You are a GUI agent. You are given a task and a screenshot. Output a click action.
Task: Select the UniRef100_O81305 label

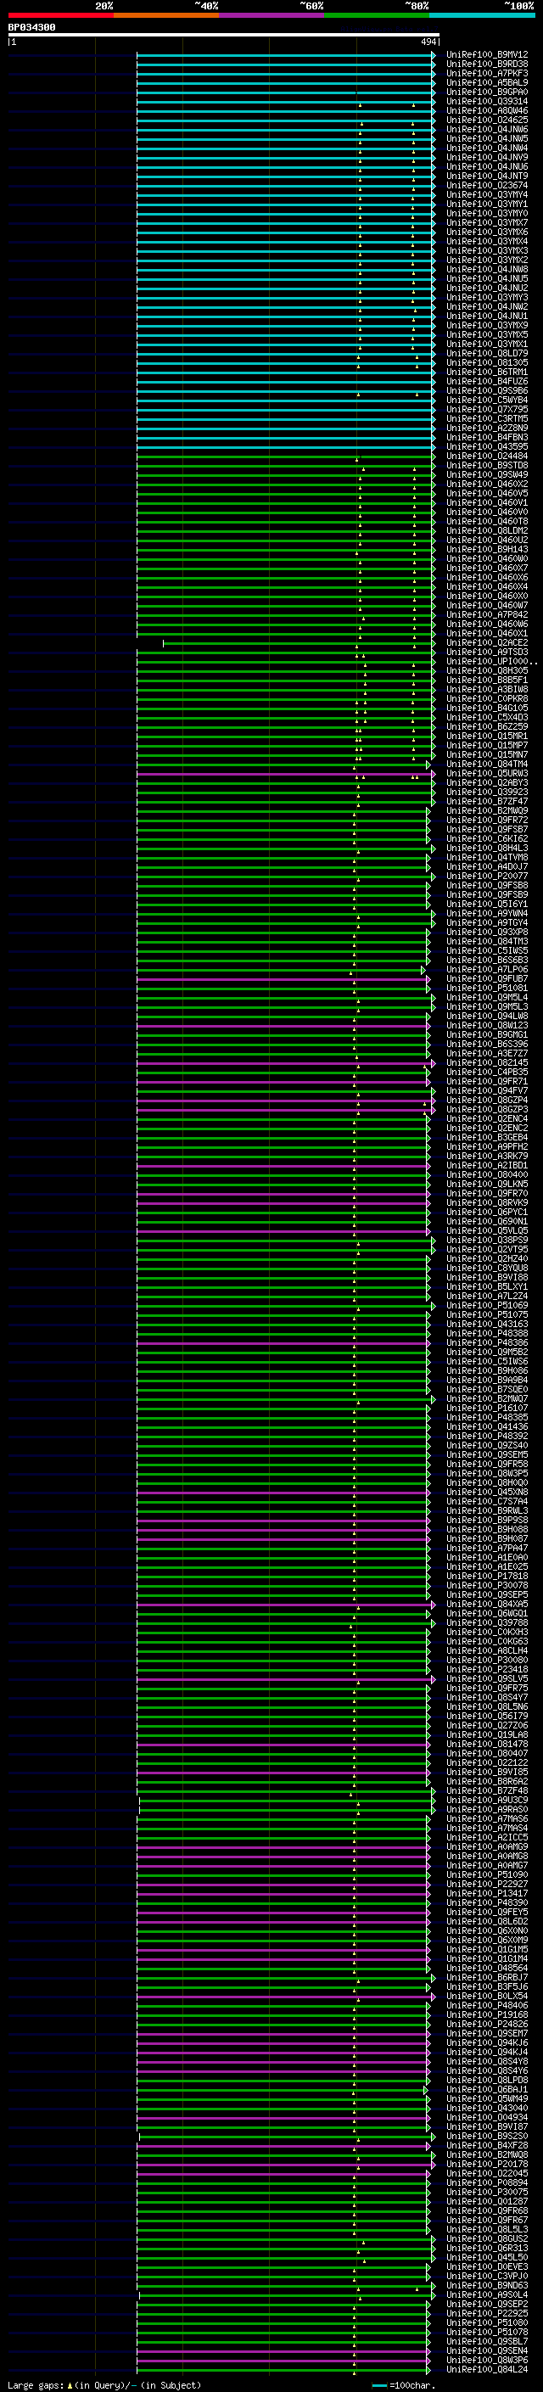click(487, 363)
